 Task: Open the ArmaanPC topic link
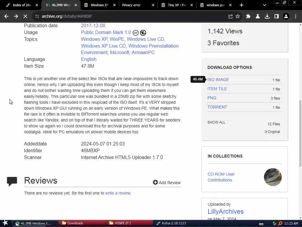[x=143, y=53]
